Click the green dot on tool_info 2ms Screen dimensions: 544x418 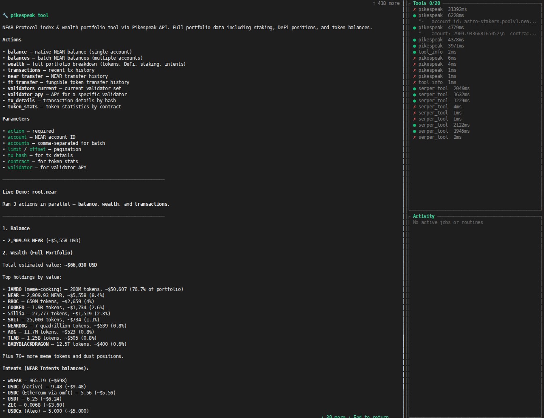pyautogui.click(x=414, y=52)
